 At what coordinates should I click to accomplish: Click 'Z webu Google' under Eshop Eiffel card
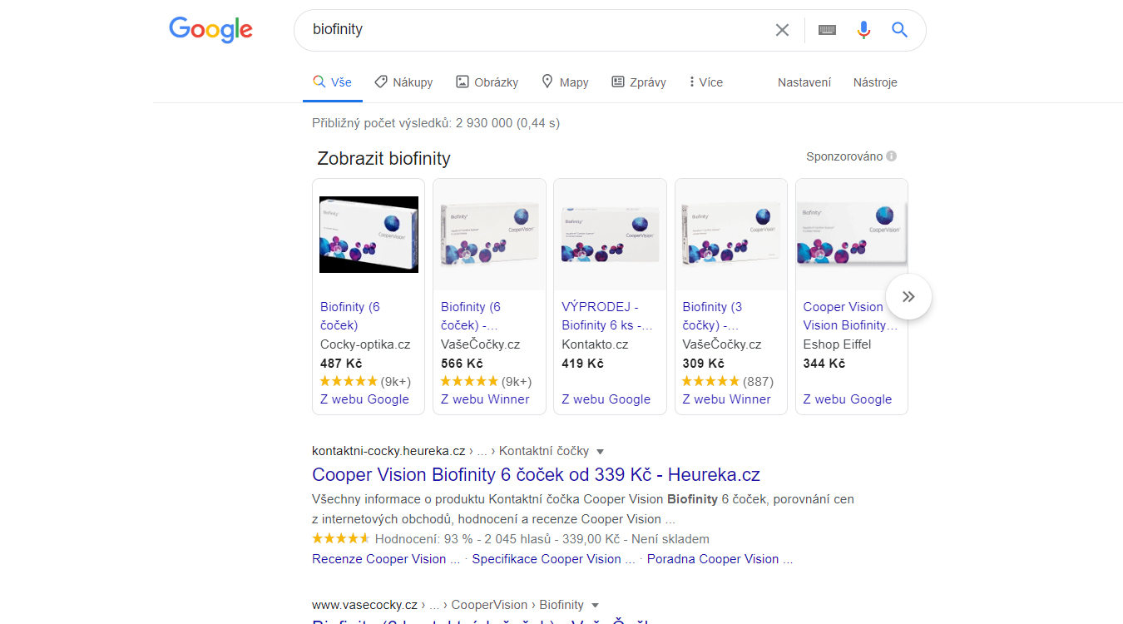[x=848, y=399]
